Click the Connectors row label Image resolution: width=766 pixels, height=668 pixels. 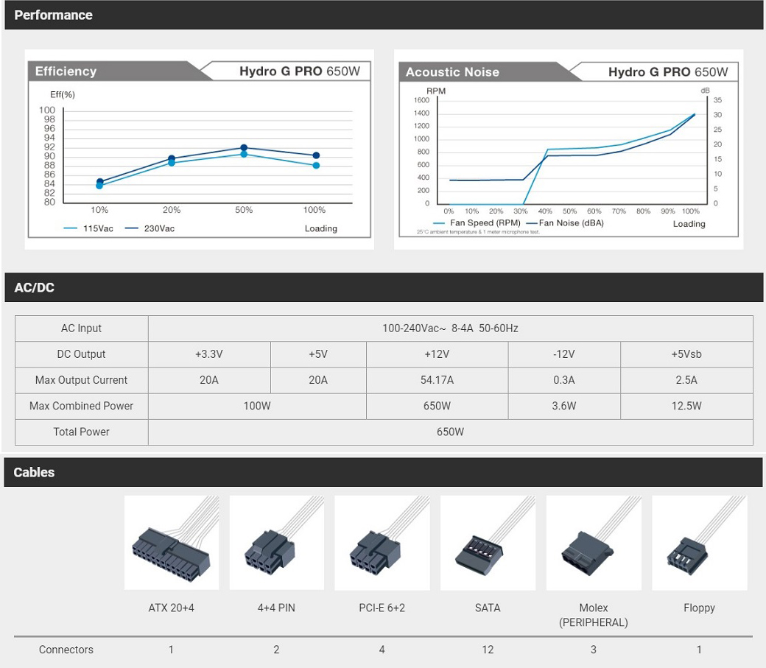pos(66,650)
